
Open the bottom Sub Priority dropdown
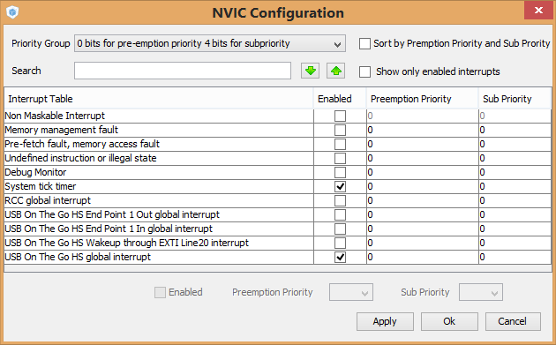(x=481, y=292)
